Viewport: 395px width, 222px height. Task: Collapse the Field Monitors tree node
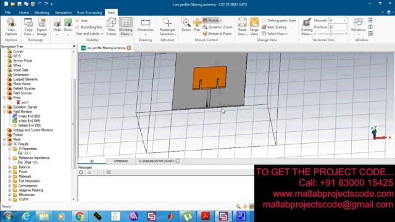(4, 112)
